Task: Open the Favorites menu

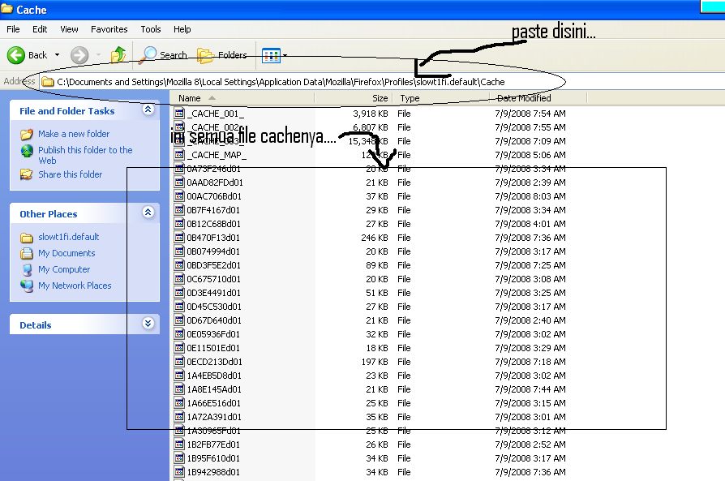Action: coord(109,29)
